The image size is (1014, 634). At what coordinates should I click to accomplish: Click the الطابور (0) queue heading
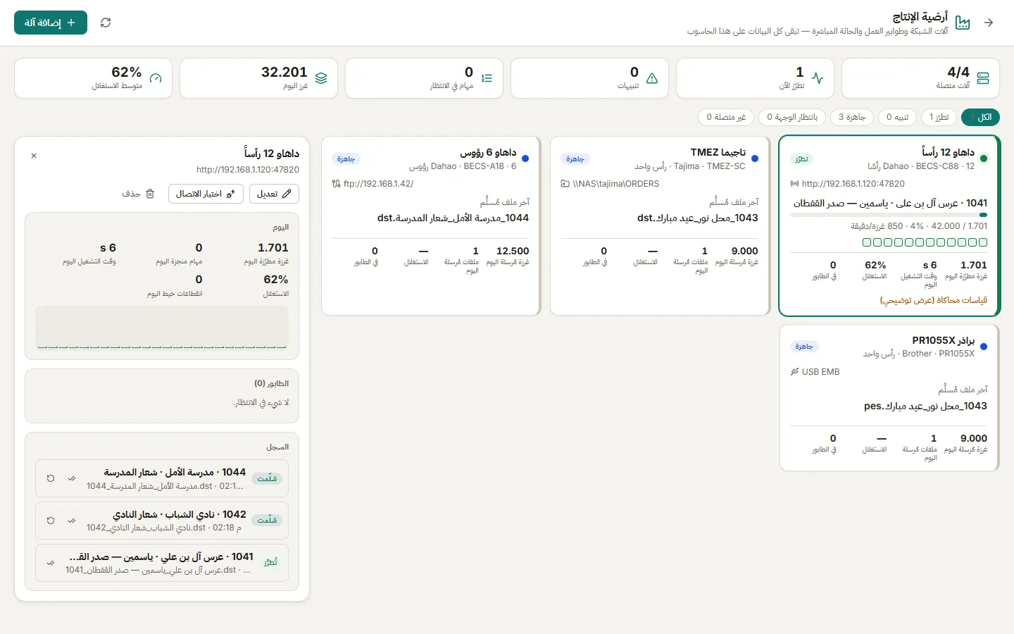pyautogui.click(x=272, y=383)
